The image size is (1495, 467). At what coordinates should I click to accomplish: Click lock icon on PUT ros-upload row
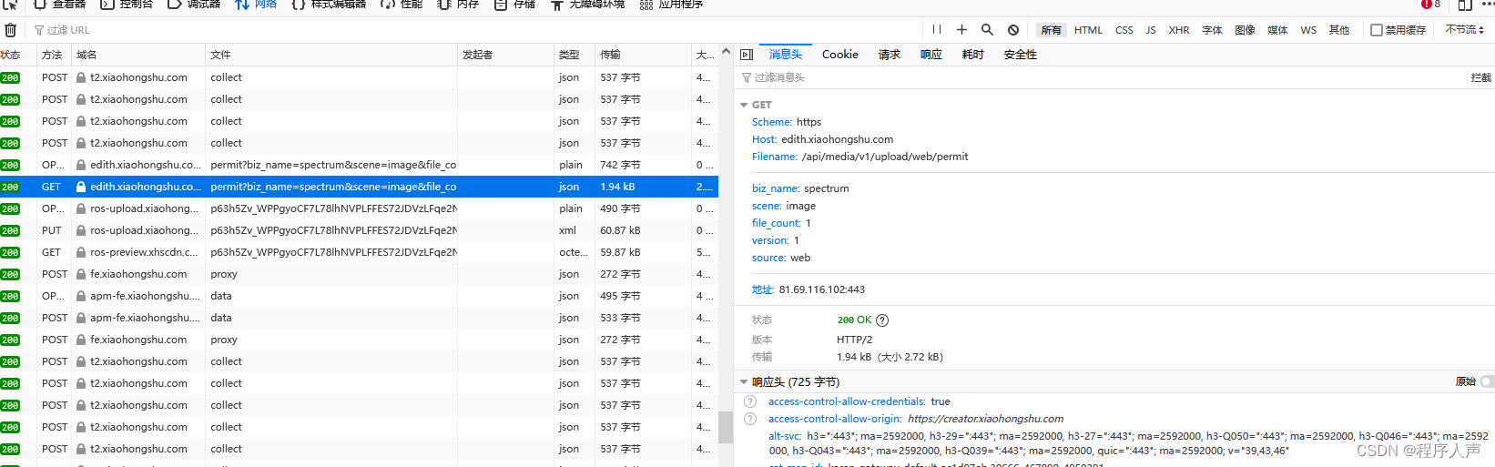click(81, 230)
